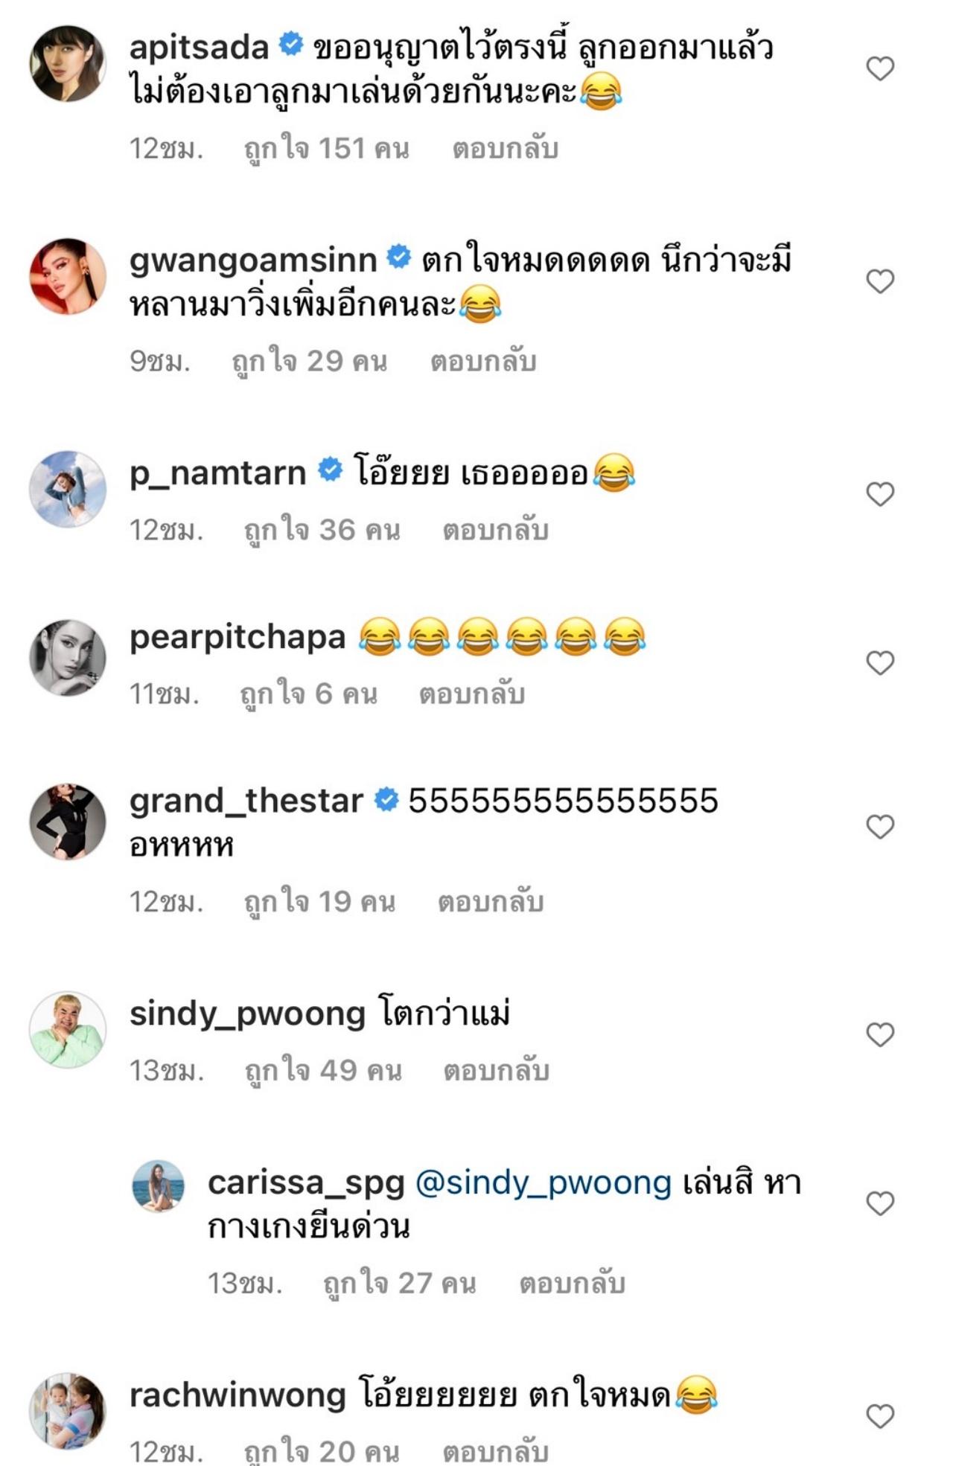Tap the heart beside sindy_pwoong's comment
The image size is (953, 1466).
[x=880, y=1034]
